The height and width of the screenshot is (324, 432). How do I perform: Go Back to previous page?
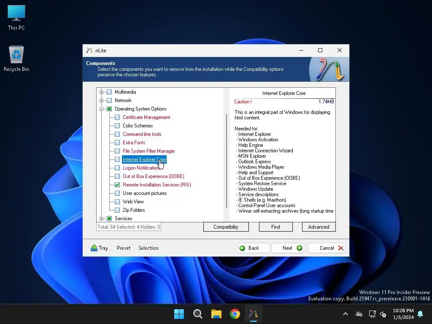(x=254, y=248)
